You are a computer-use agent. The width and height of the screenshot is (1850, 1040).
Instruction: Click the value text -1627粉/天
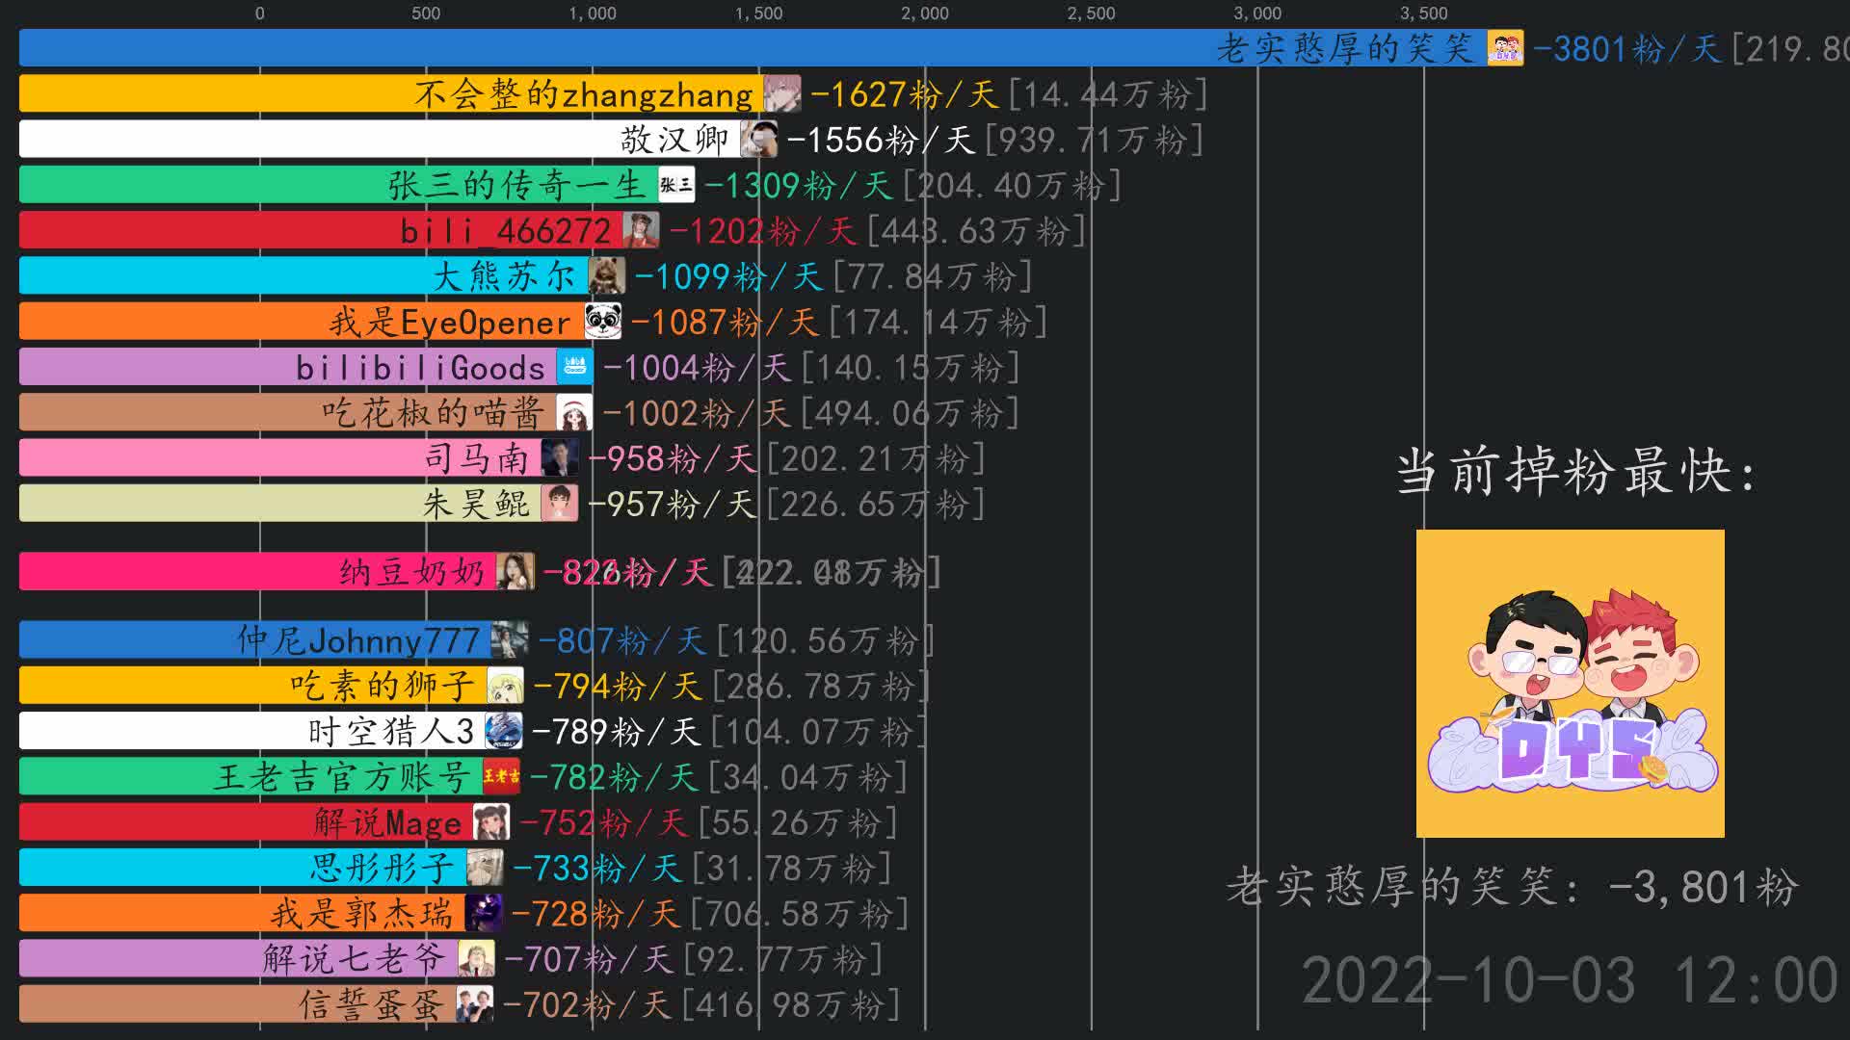905,94
